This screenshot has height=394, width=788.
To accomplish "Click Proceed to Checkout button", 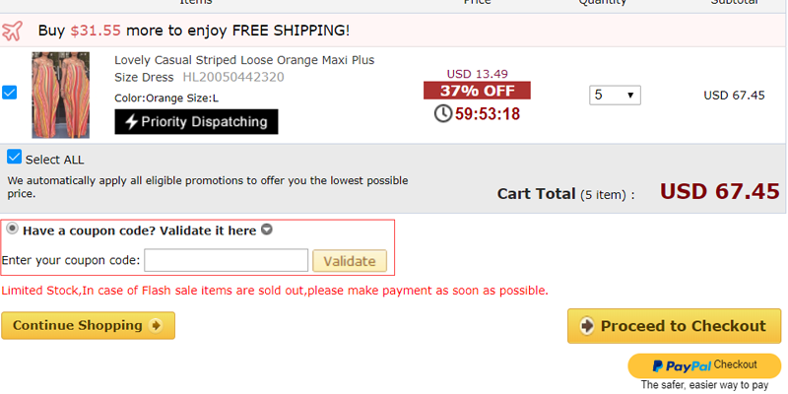I will [x=675, y=326].
